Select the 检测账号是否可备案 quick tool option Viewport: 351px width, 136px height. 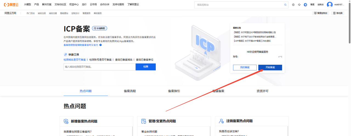point(100,60)
